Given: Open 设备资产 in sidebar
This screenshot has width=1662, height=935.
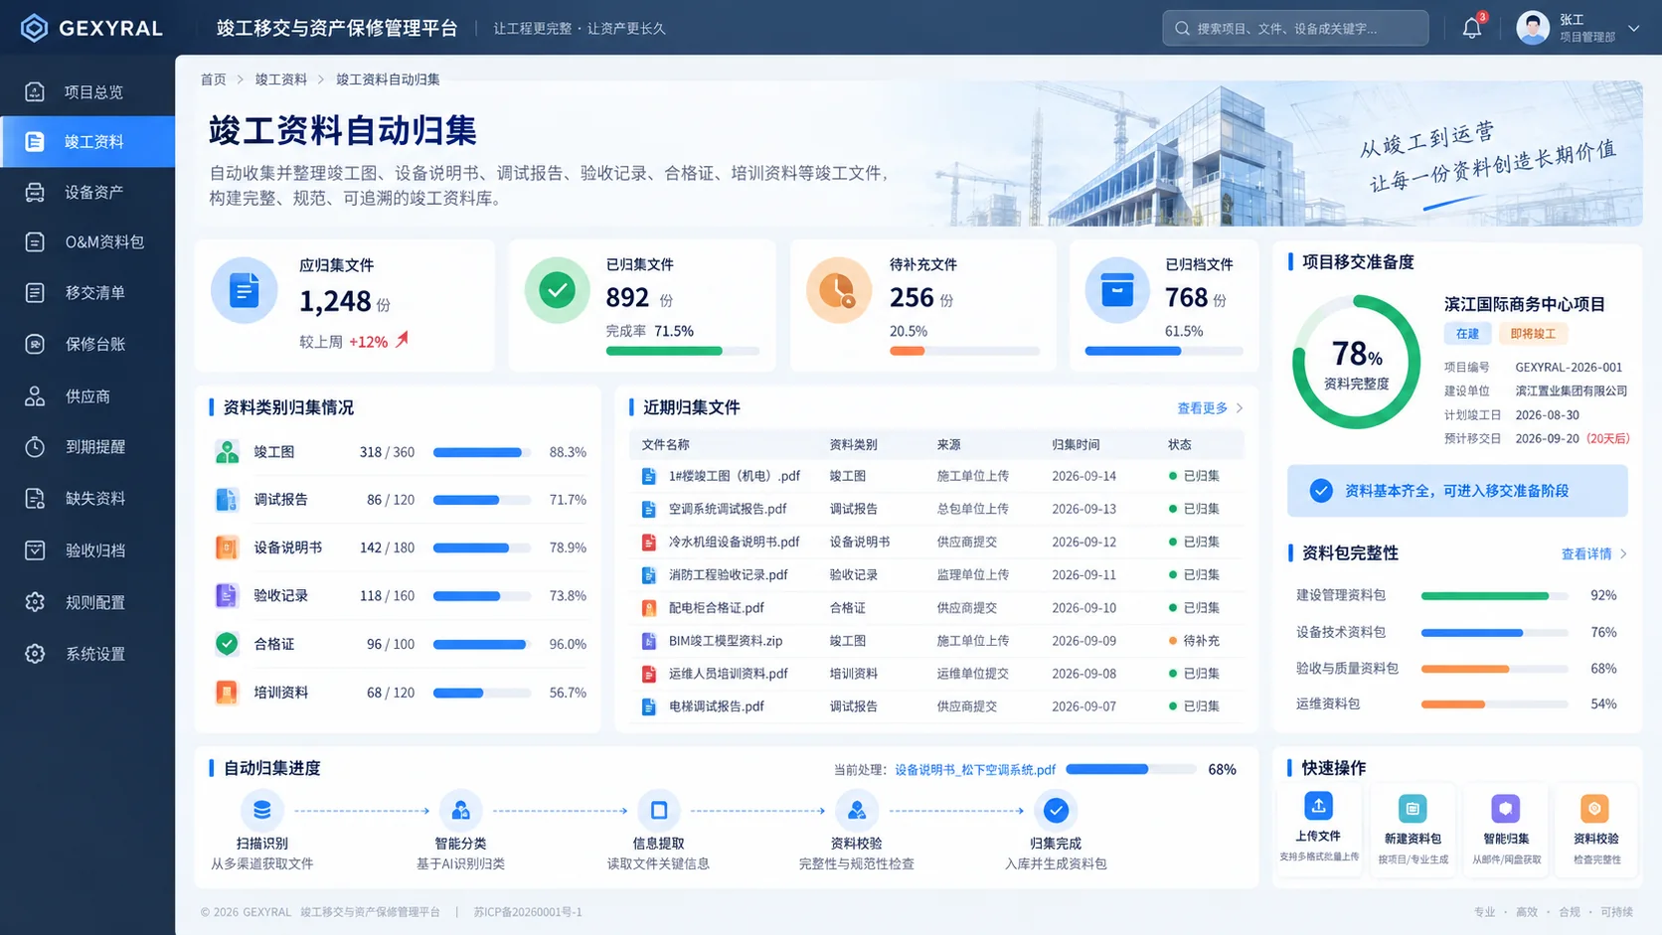Looking at the screenshot, I should pyautogui.click(x=87, y=192).
